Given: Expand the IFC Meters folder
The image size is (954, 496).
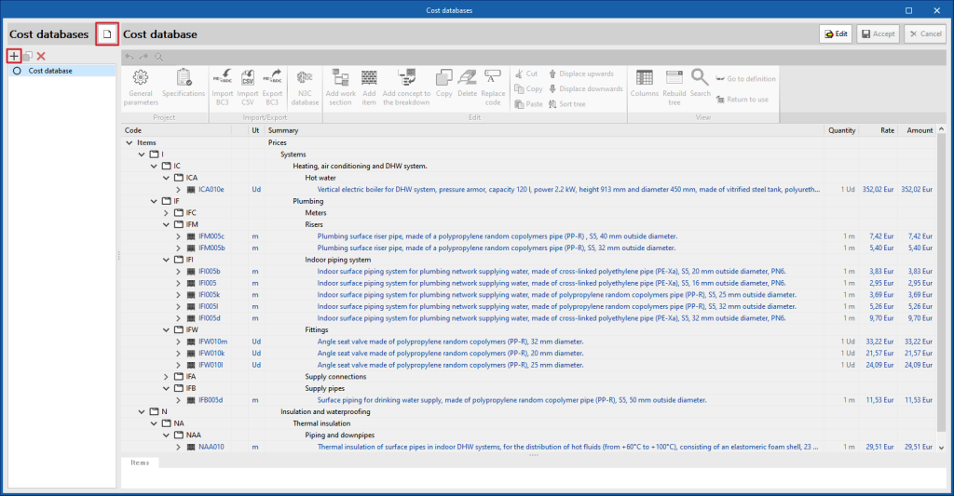Looking at the screenshot, I should point(166,213).
